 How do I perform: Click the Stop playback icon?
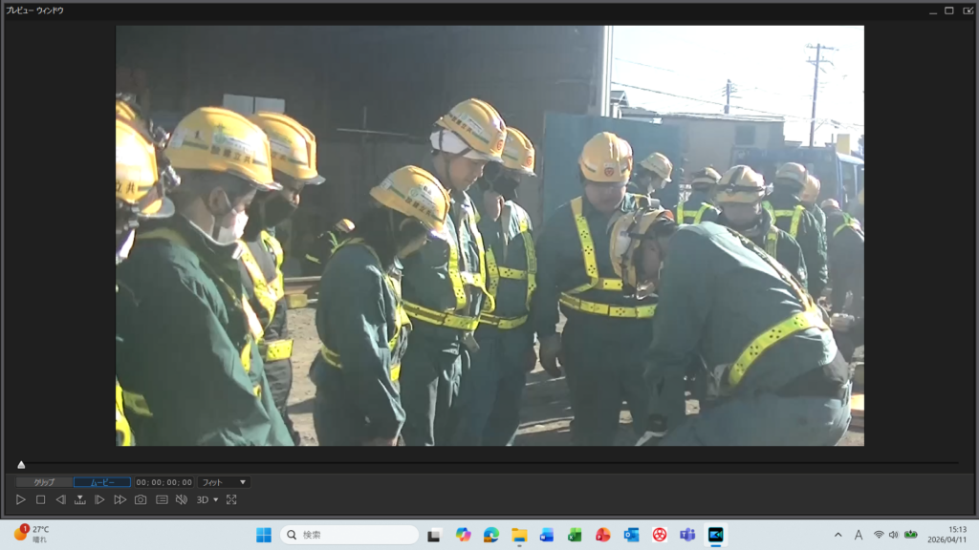coord(40,499)
